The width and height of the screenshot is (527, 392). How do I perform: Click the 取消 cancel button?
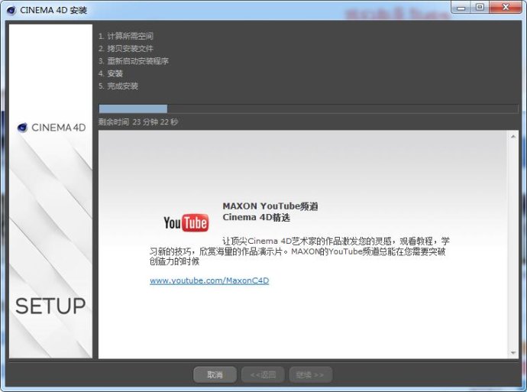215,374
